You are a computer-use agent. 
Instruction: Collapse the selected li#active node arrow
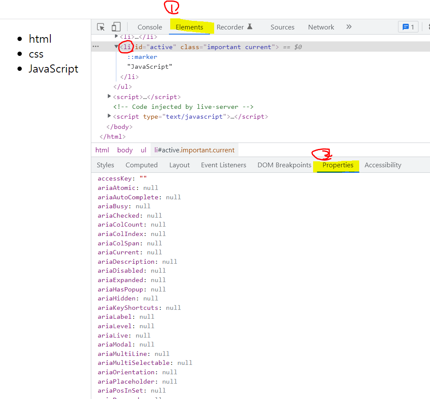coord(116,47)
